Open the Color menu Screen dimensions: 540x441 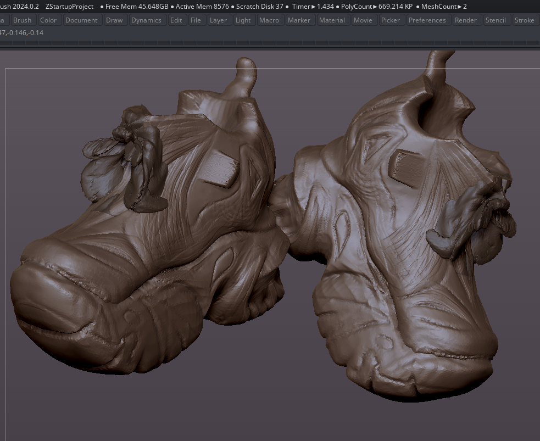click(x=48, y=20)
